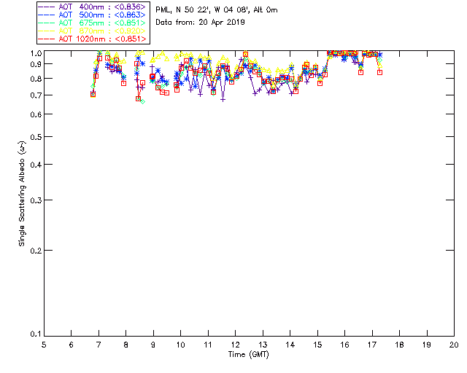Click the 17 x-axis hour label
The height and width of the screenshot is (373, 467).
coord(372,345)
